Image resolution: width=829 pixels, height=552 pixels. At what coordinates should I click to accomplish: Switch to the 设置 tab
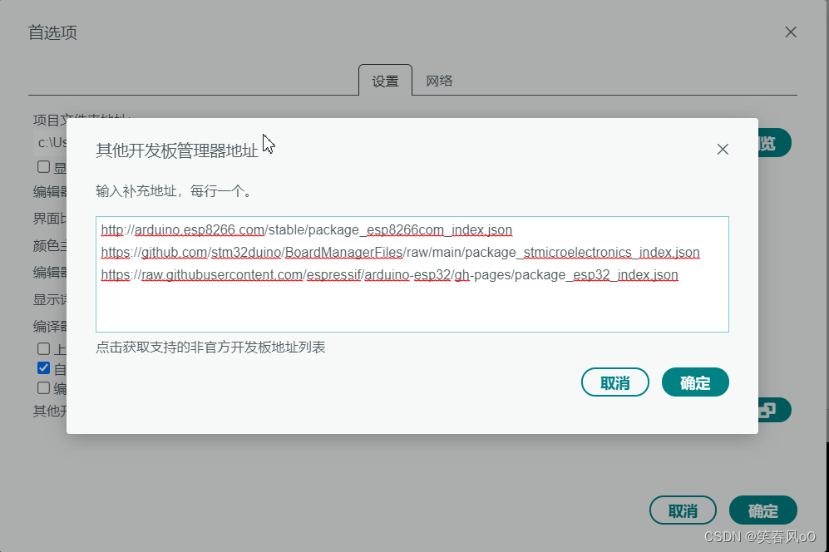tap(385, 81)
